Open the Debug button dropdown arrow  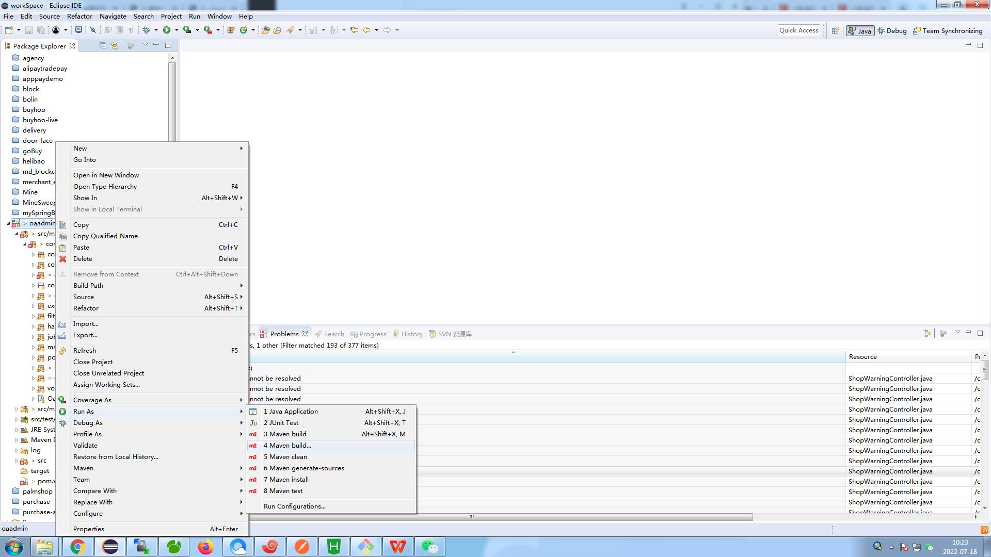(x=156, y=30)
